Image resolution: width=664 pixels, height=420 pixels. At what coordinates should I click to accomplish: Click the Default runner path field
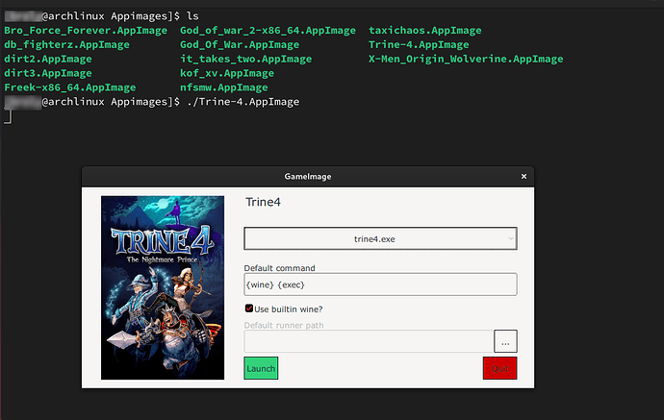pyautogui.click(x=369, y=341)
